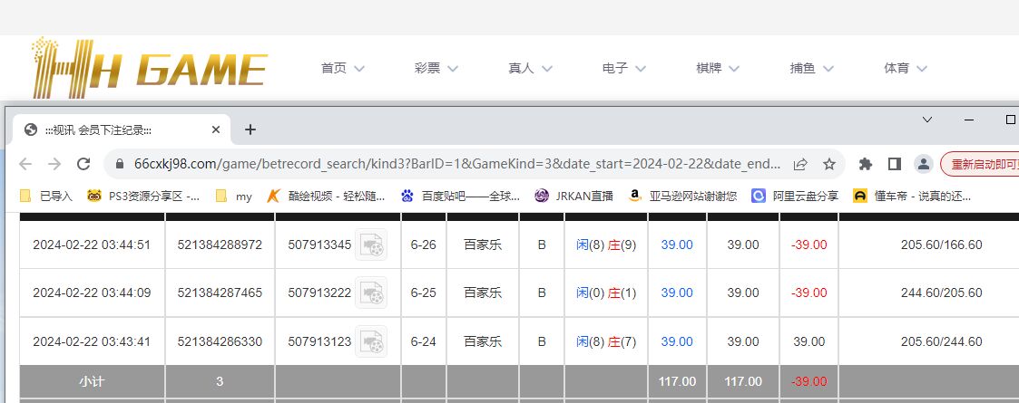This screenshot has width=1019, height=403.
Task: Close the 会员下注纪录 tab
Action: tap(216, 130)
